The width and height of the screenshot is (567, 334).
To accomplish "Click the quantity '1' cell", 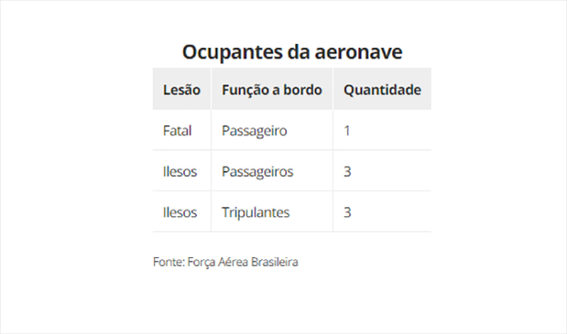I will (347, 130).
